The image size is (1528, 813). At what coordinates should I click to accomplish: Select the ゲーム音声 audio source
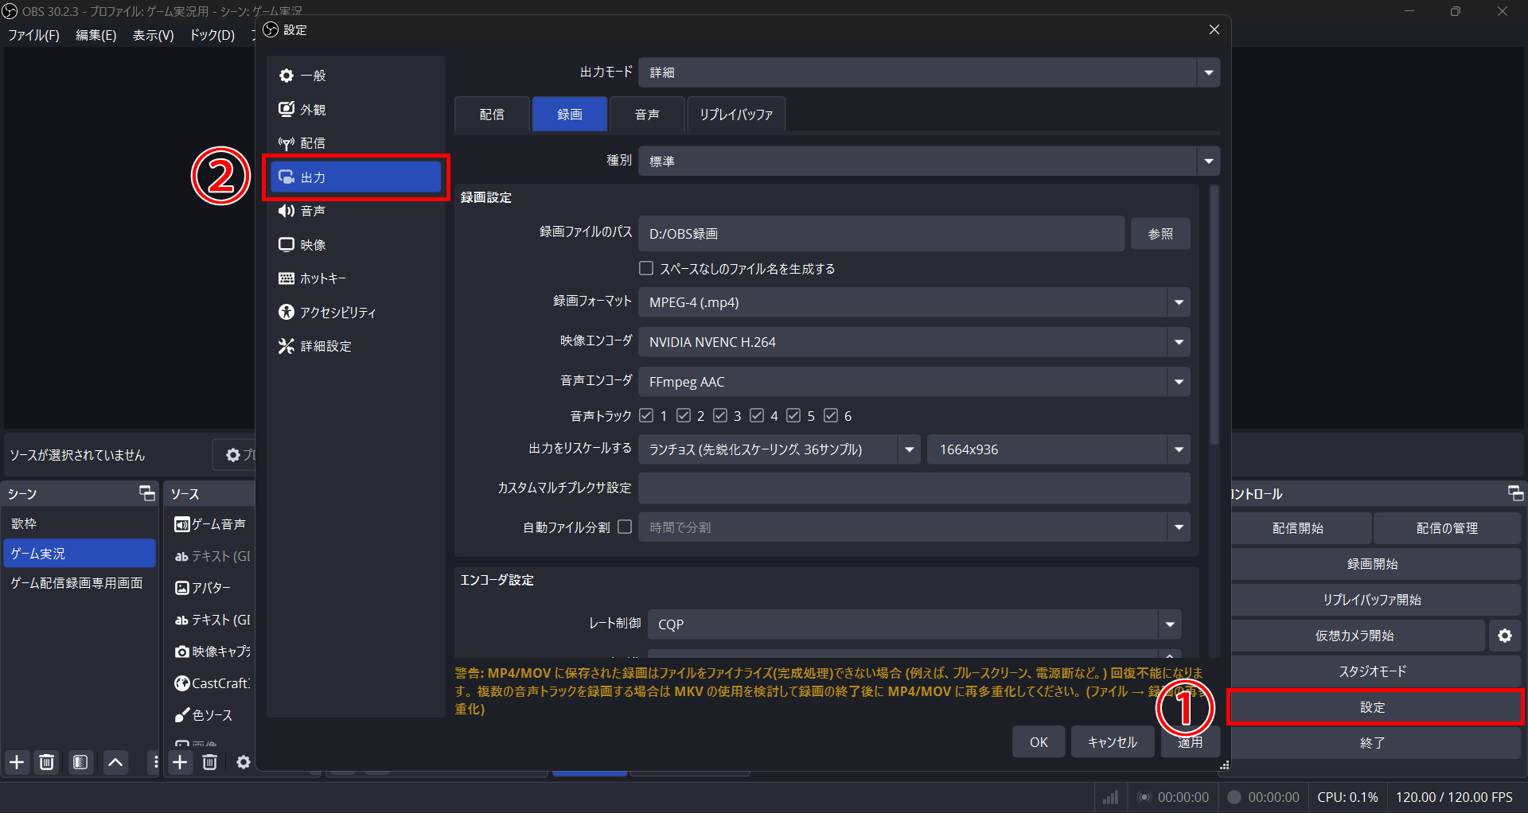tap(211, 524)
